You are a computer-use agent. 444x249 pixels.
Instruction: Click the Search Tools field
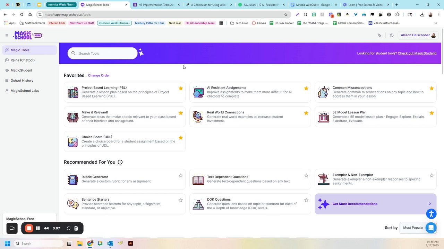click(103, 53)
